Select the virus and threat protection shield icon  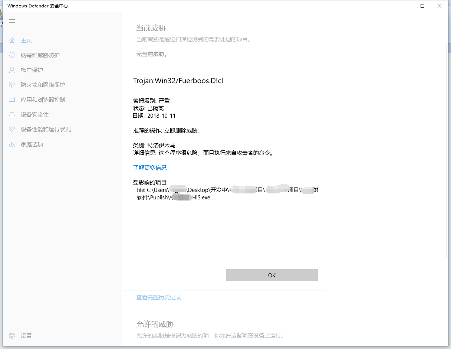[12, 55]
